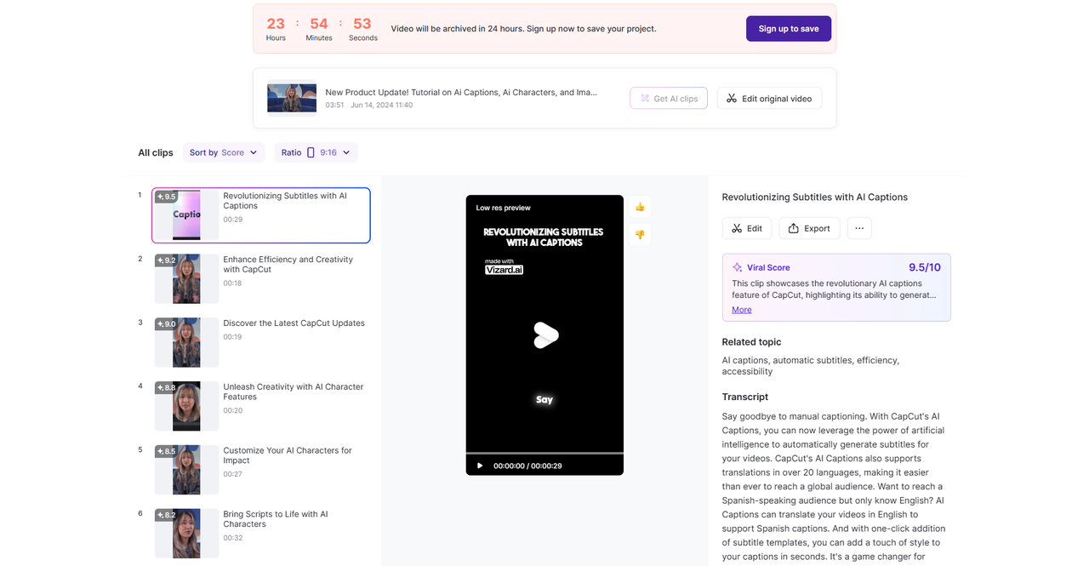
Task: Click the Viral Score sparkle icon
Action: coord(738,267)
